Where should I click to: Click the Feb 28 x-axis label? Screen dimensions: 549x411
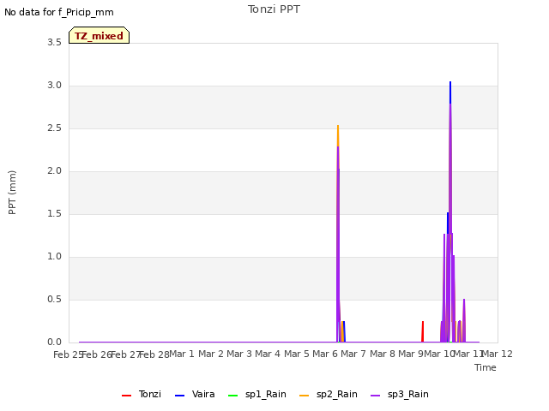pos(154,354)
